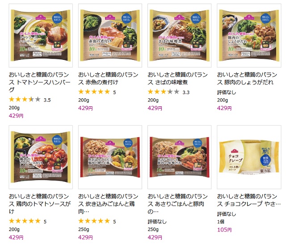This screenshot has width=286, height=244.
Task: Open the 鶏肉のトマトソースがけ product image
Action: (x=41, y=157)
